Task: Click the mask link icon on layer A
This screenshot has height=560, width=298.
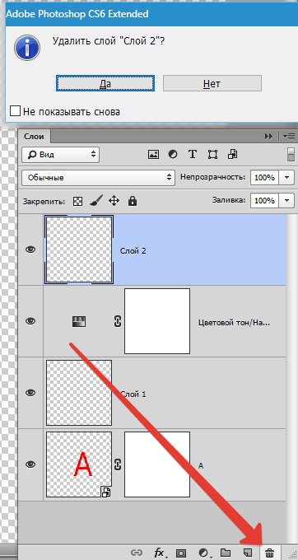Action: (118, 464)
